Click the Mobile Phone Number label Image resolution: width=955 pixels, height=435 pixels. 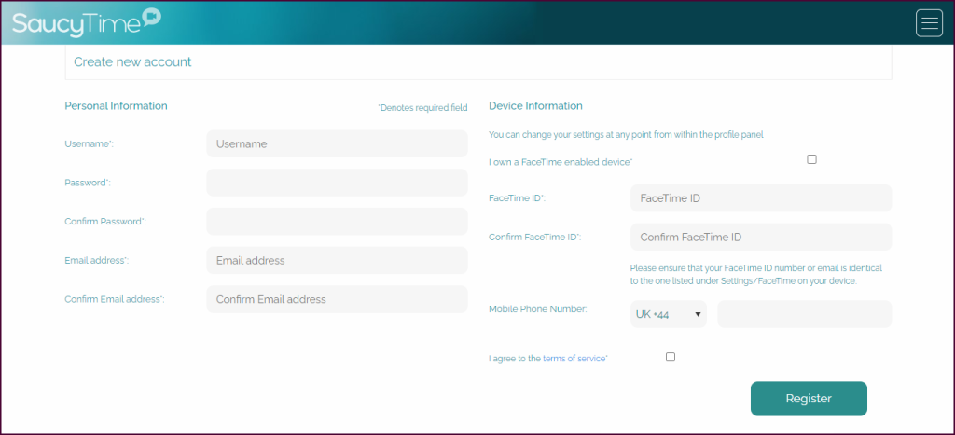click(x=538, y=309)
